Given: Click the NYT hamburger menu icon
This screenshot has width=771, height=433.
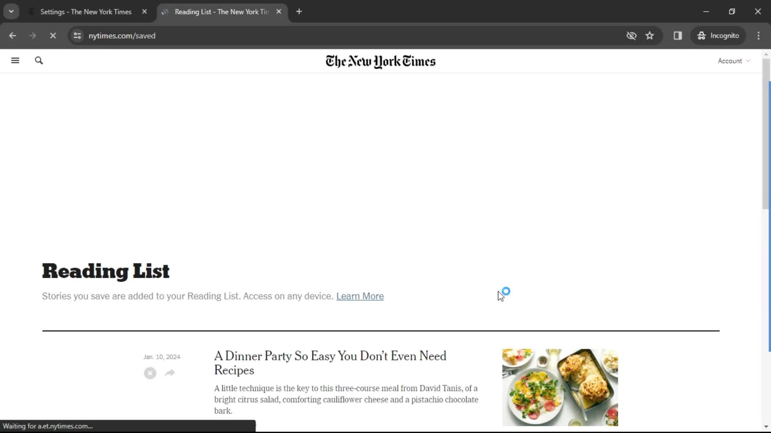Looking at the screenshot, I should pos(15,61).
